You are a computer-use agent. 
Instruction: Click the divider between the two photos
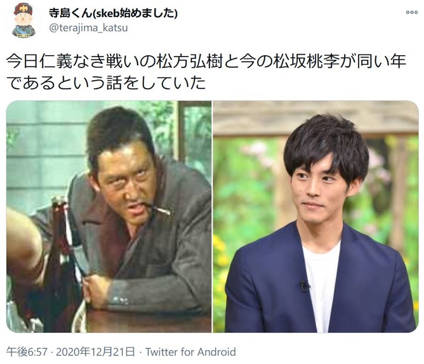click(x=212, y=217)
